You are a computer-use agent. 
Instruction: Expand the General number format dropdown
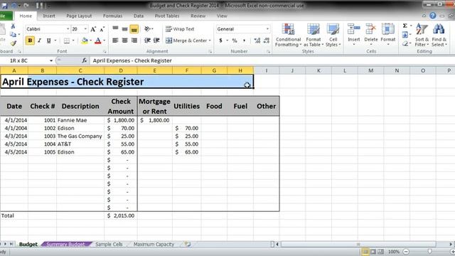click(x=267, y=29)
